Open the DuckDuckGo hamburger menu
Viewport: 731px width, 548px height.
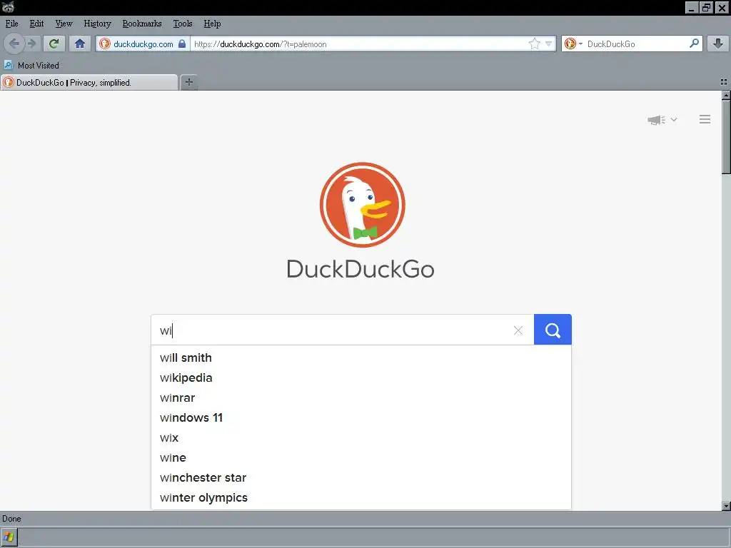coord(705,119)
